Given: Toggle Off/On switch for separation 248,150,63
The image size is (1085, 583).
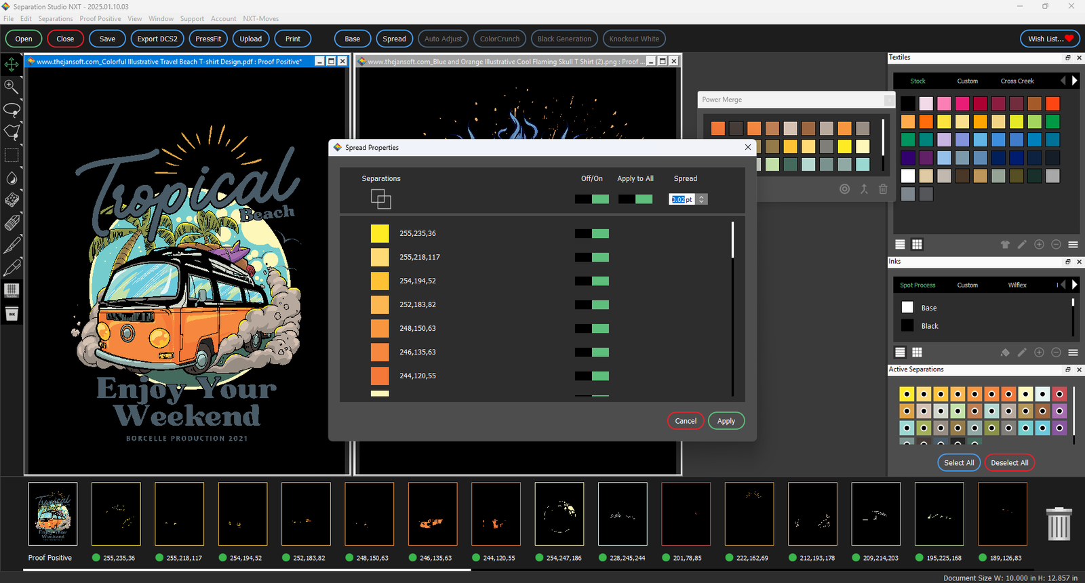Looking at the screenshot, I should tap(592, 328).
